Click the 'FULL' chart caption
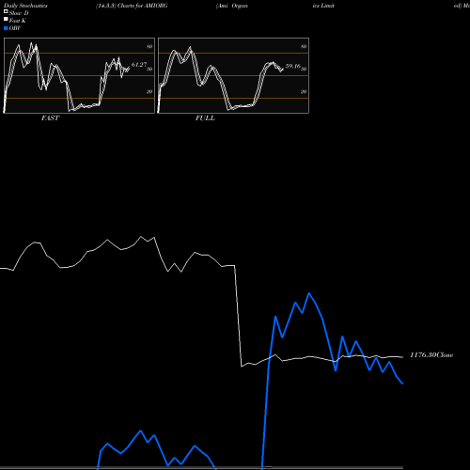Image resolution: width=470 pixels, height=470 pixels. click(x=205, y=118)
